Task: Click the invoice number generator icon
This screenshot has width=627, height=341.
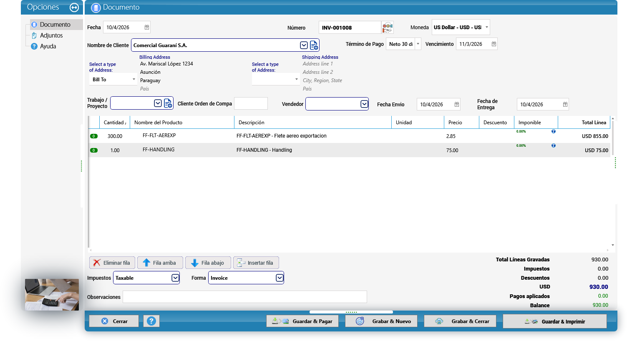Action: click(388, 28)
